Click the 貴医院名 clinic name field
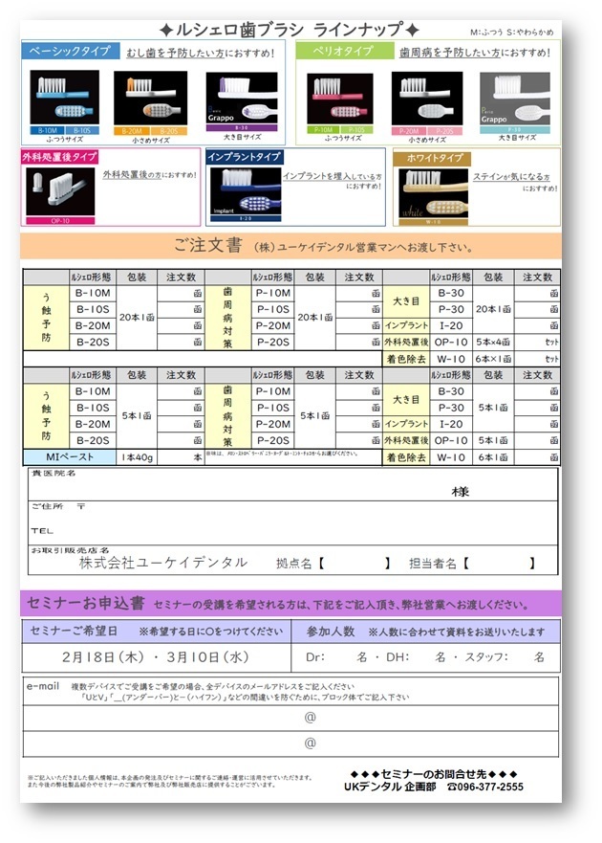The height and width of the screenshot is (843, 602). coord(292,484)
